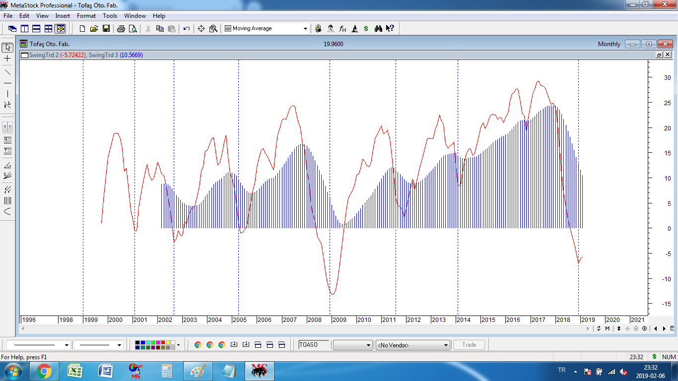The height and width of the screenshot is (381, 678).
Task: Open Paint from the Windows taskbar
Action: (x=198, y=371)
